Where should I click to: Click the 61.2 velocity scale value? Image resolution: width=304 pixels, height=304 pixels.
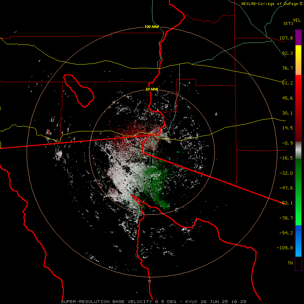click(x=287, y=83)
